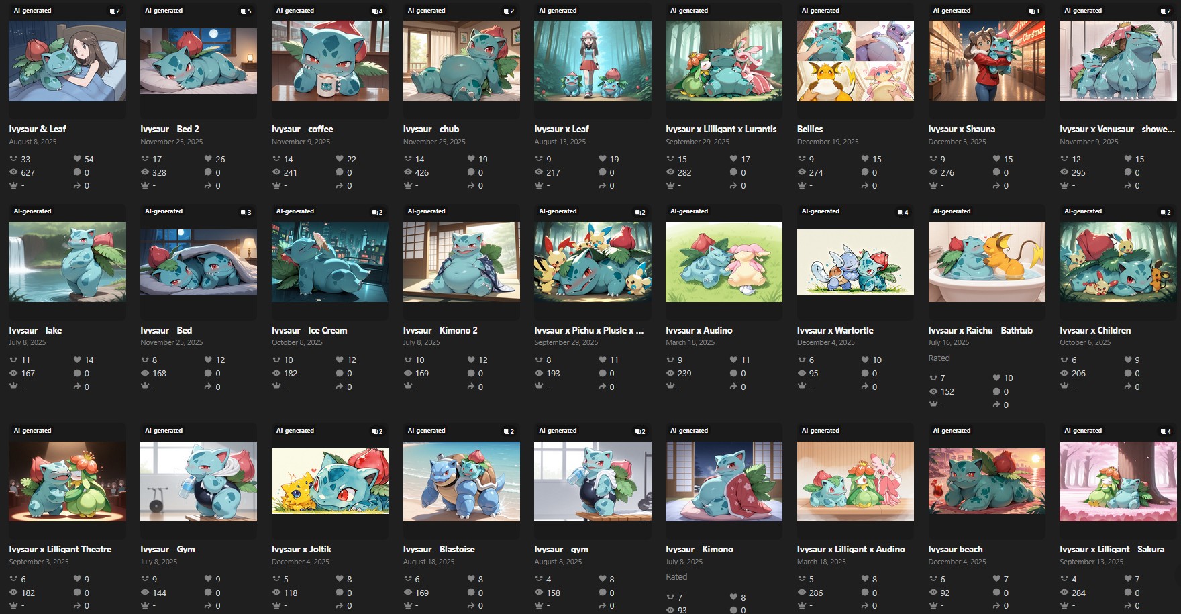Open comments bubble icon on Ivysaur - coffee

point(340,172)
